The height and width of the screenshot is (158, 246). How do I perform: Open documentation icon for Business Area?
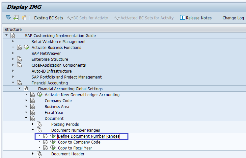pos(33,106)
